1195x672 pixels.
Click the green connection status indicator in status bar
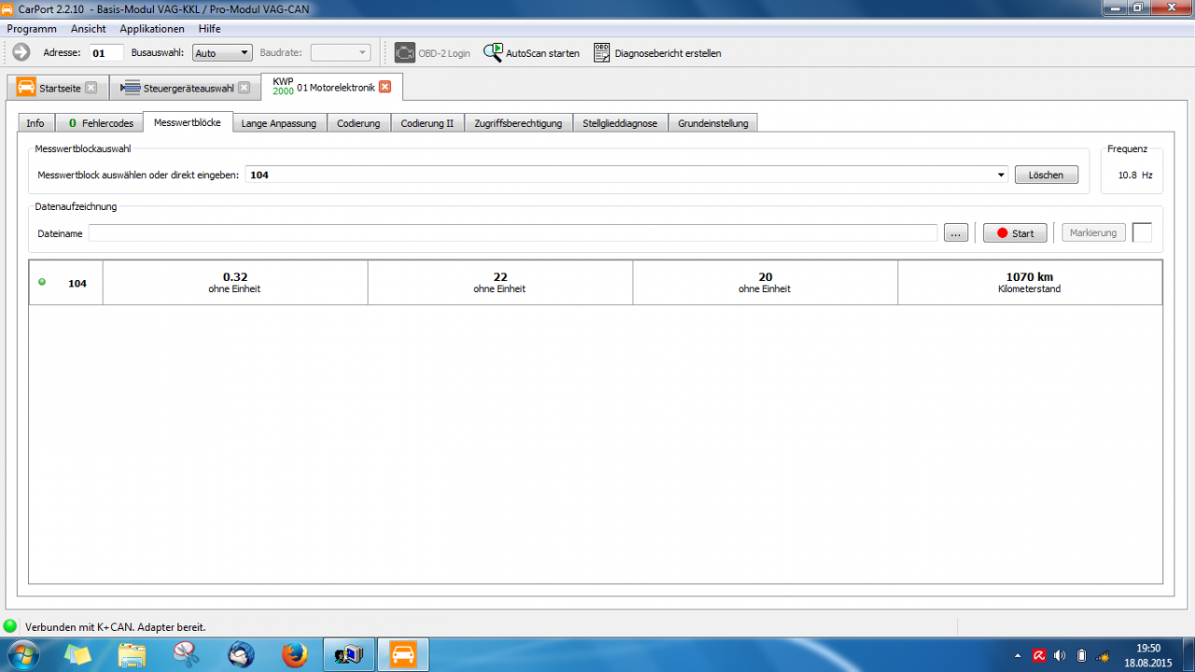[x=10, y=626]
